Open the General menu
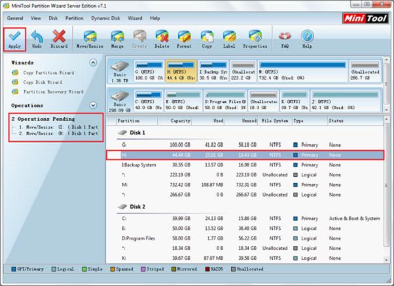This screenshot has height=286, width=394. click(x=15, y=18)
